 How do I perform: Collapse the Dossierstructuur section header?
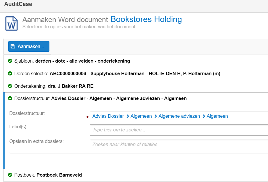(x=136, y=99)
